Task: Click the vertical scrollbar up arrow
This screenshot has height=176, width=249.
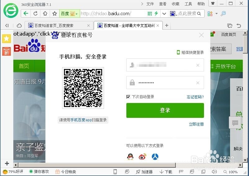Action: point(245,33)
